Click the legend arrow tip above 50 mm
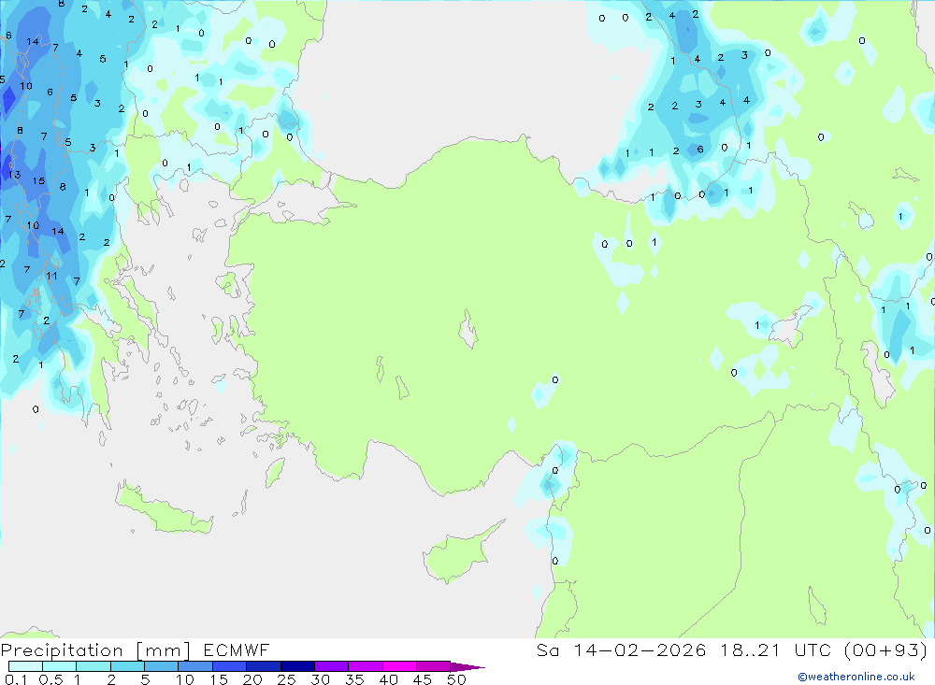The image size is (935, 685). (x=467, y=667)
